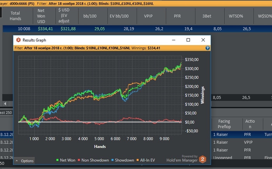Image resolution: width=272 pixels, height=169 pixels.
Task: Select the $321,88 EV adjusted cell
Action: click(x=68, y=29)
